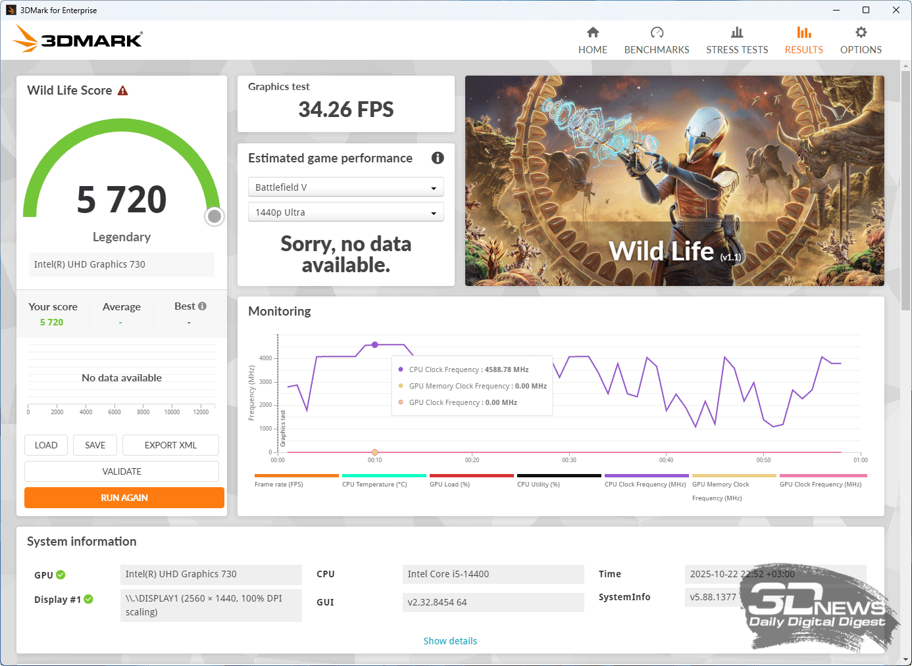Open Benchmarks via the gauge icon
Screen dimensions: 912x666
click(657, 33)
